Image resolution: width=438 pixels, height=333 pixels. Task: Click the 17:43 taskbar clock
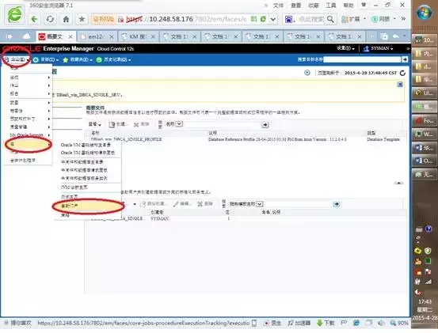click(425, 302)
